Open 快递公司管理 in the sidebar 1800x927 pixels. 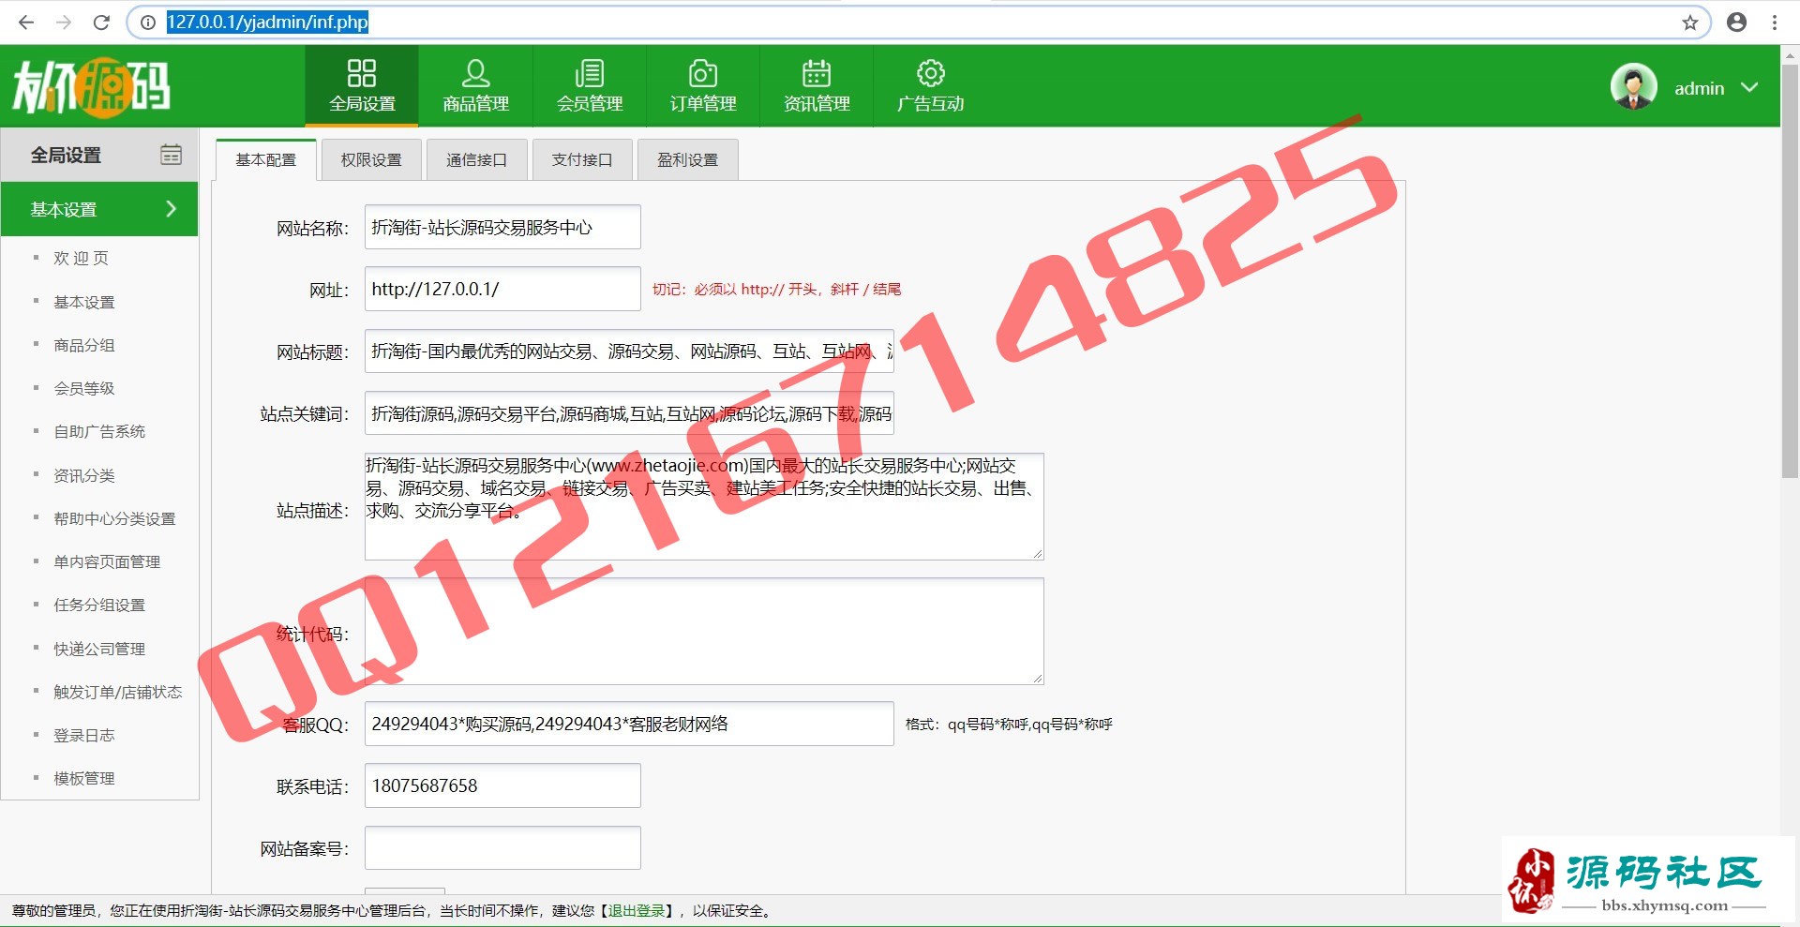(x=99, y=649)
